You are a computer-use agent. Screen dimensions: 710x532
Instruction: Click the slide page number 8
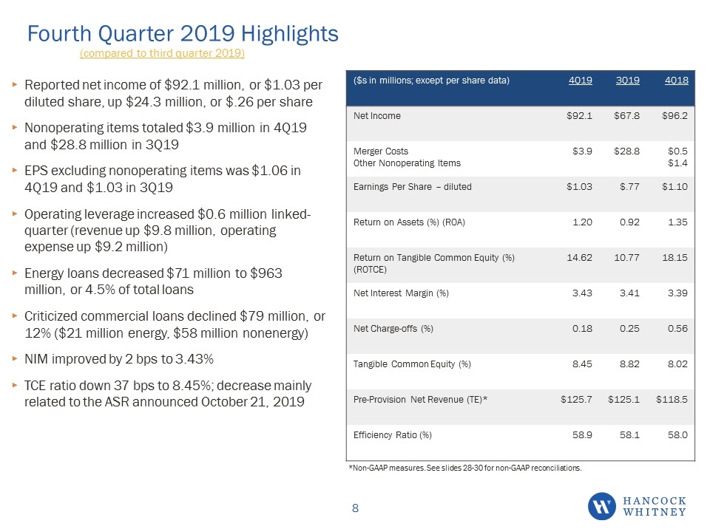point(356,508)
